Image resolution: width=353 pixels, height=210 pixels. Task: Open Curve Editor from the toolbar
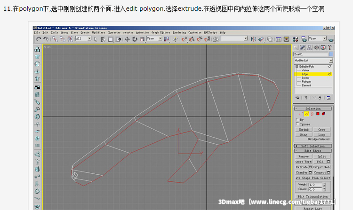pos(279,39)
